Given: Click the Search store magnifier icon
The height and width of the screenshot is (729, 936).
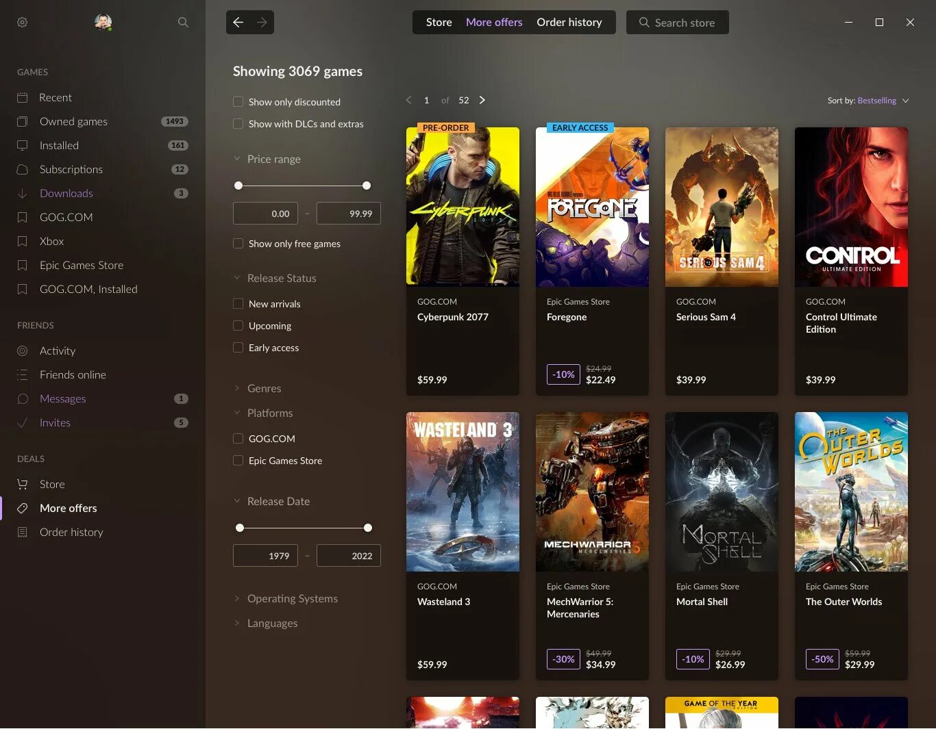Looking at the screenshot, I should click(644, 23).
